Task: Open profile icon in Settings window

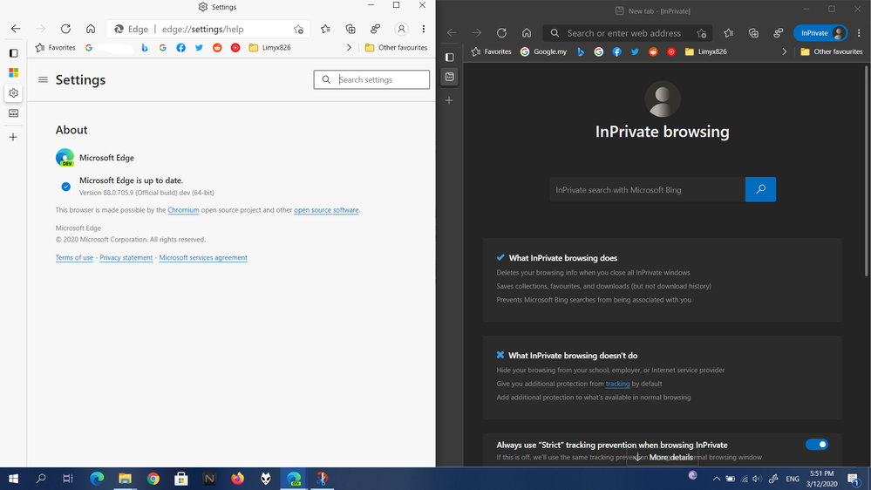Action: click(x=401, y=29)
